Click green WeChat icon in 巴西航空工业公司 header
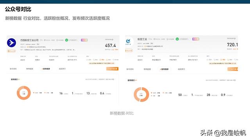 point(67,40)
